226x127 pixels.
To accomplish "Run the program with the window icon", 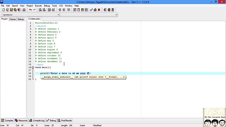I will (x=78, y=10).
